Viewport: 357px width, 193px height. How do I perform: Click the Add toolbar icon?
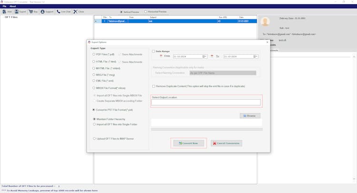click(4, 11)
